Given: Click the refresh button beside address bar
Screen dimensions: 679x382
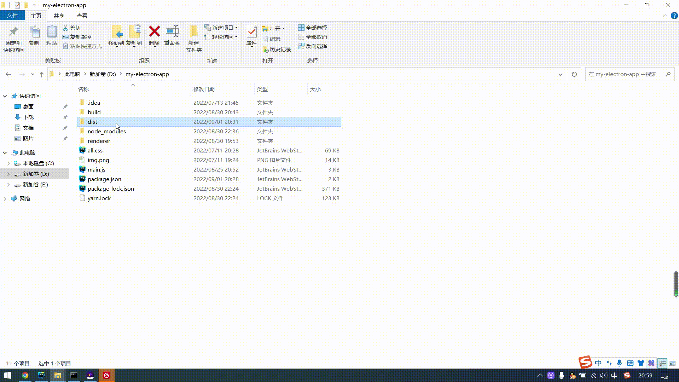Looking at the screenshot, I should tap(574, 74).
